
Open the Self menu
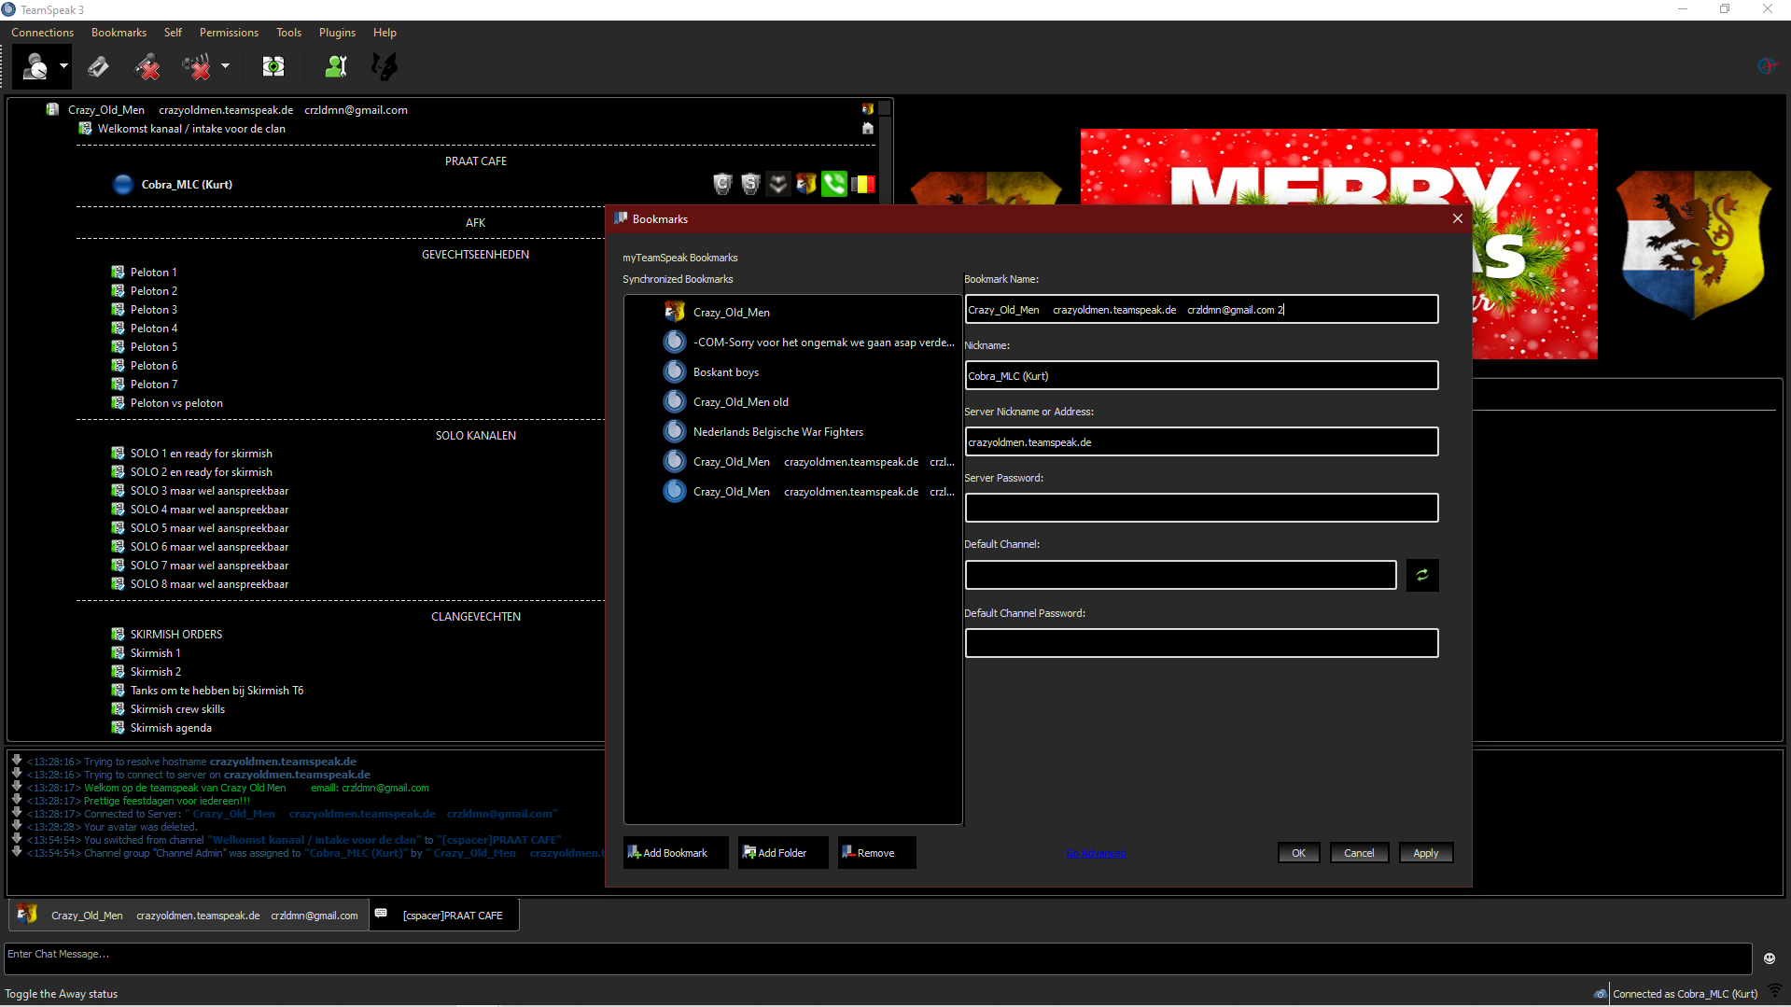173,33
